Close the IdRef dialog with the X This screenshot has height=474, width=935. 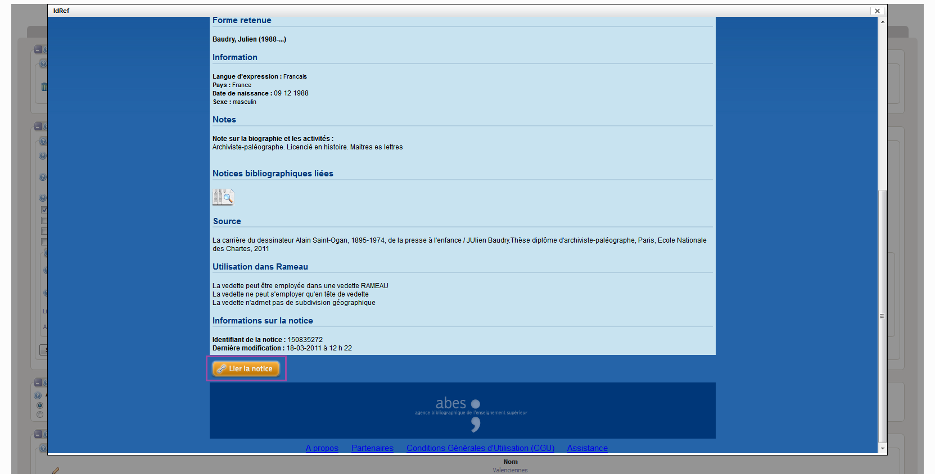[x=877, y=11]
